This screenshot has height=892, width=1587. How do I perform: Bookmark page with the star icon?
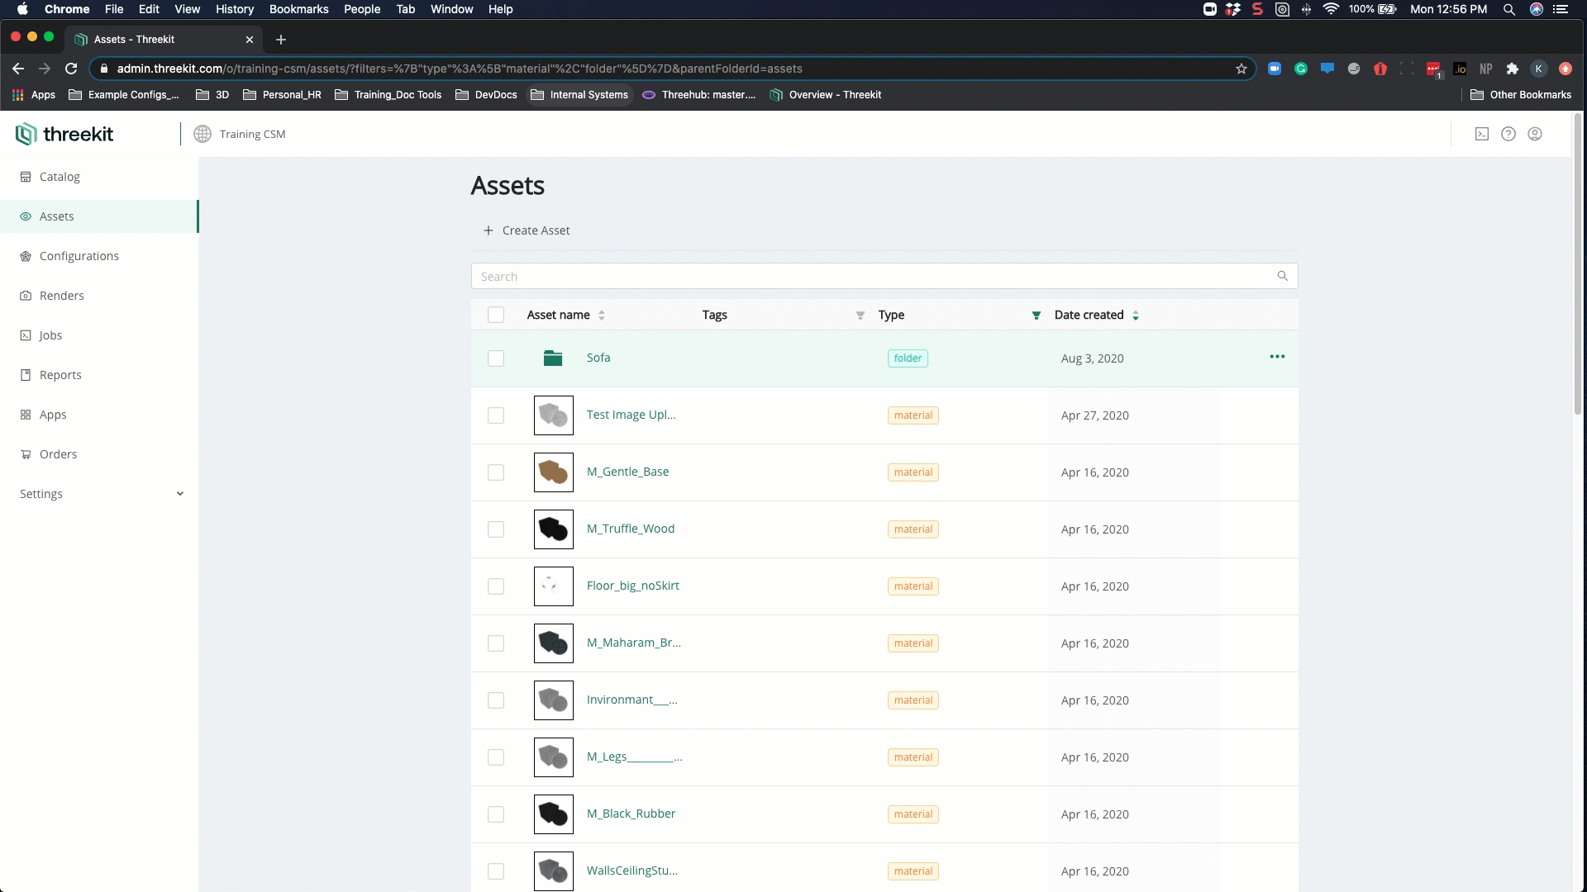point(1241,69)
